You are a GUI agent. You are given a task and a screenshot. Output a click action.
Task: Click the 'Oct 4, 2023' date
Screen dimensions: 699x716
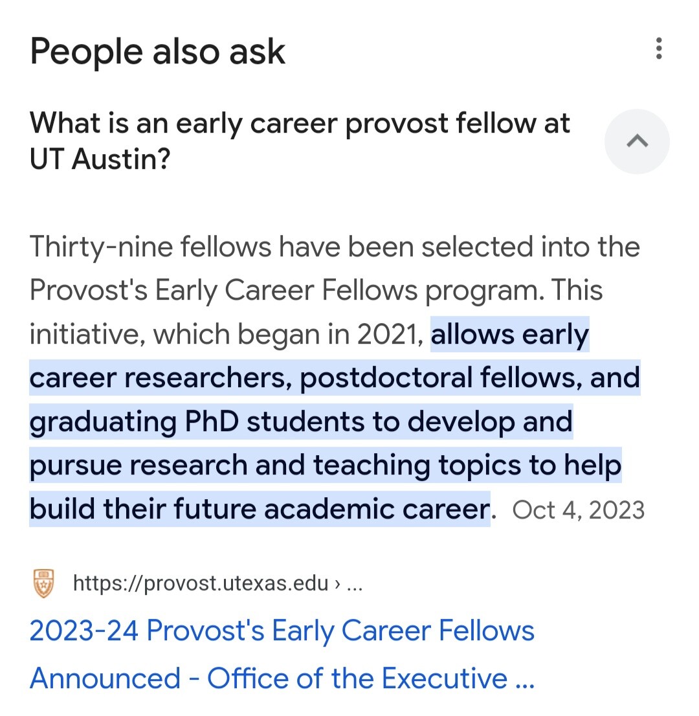[x=578, y=509]
